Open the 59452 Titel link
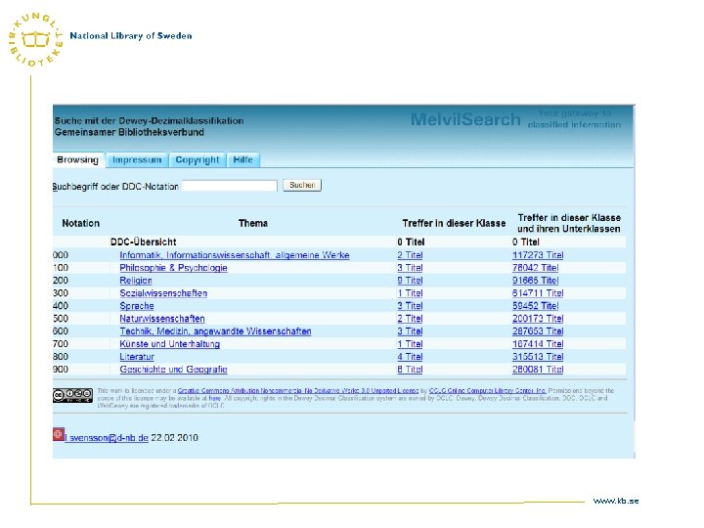The height and width of the screenshot is (528, 704). point(535,306)
